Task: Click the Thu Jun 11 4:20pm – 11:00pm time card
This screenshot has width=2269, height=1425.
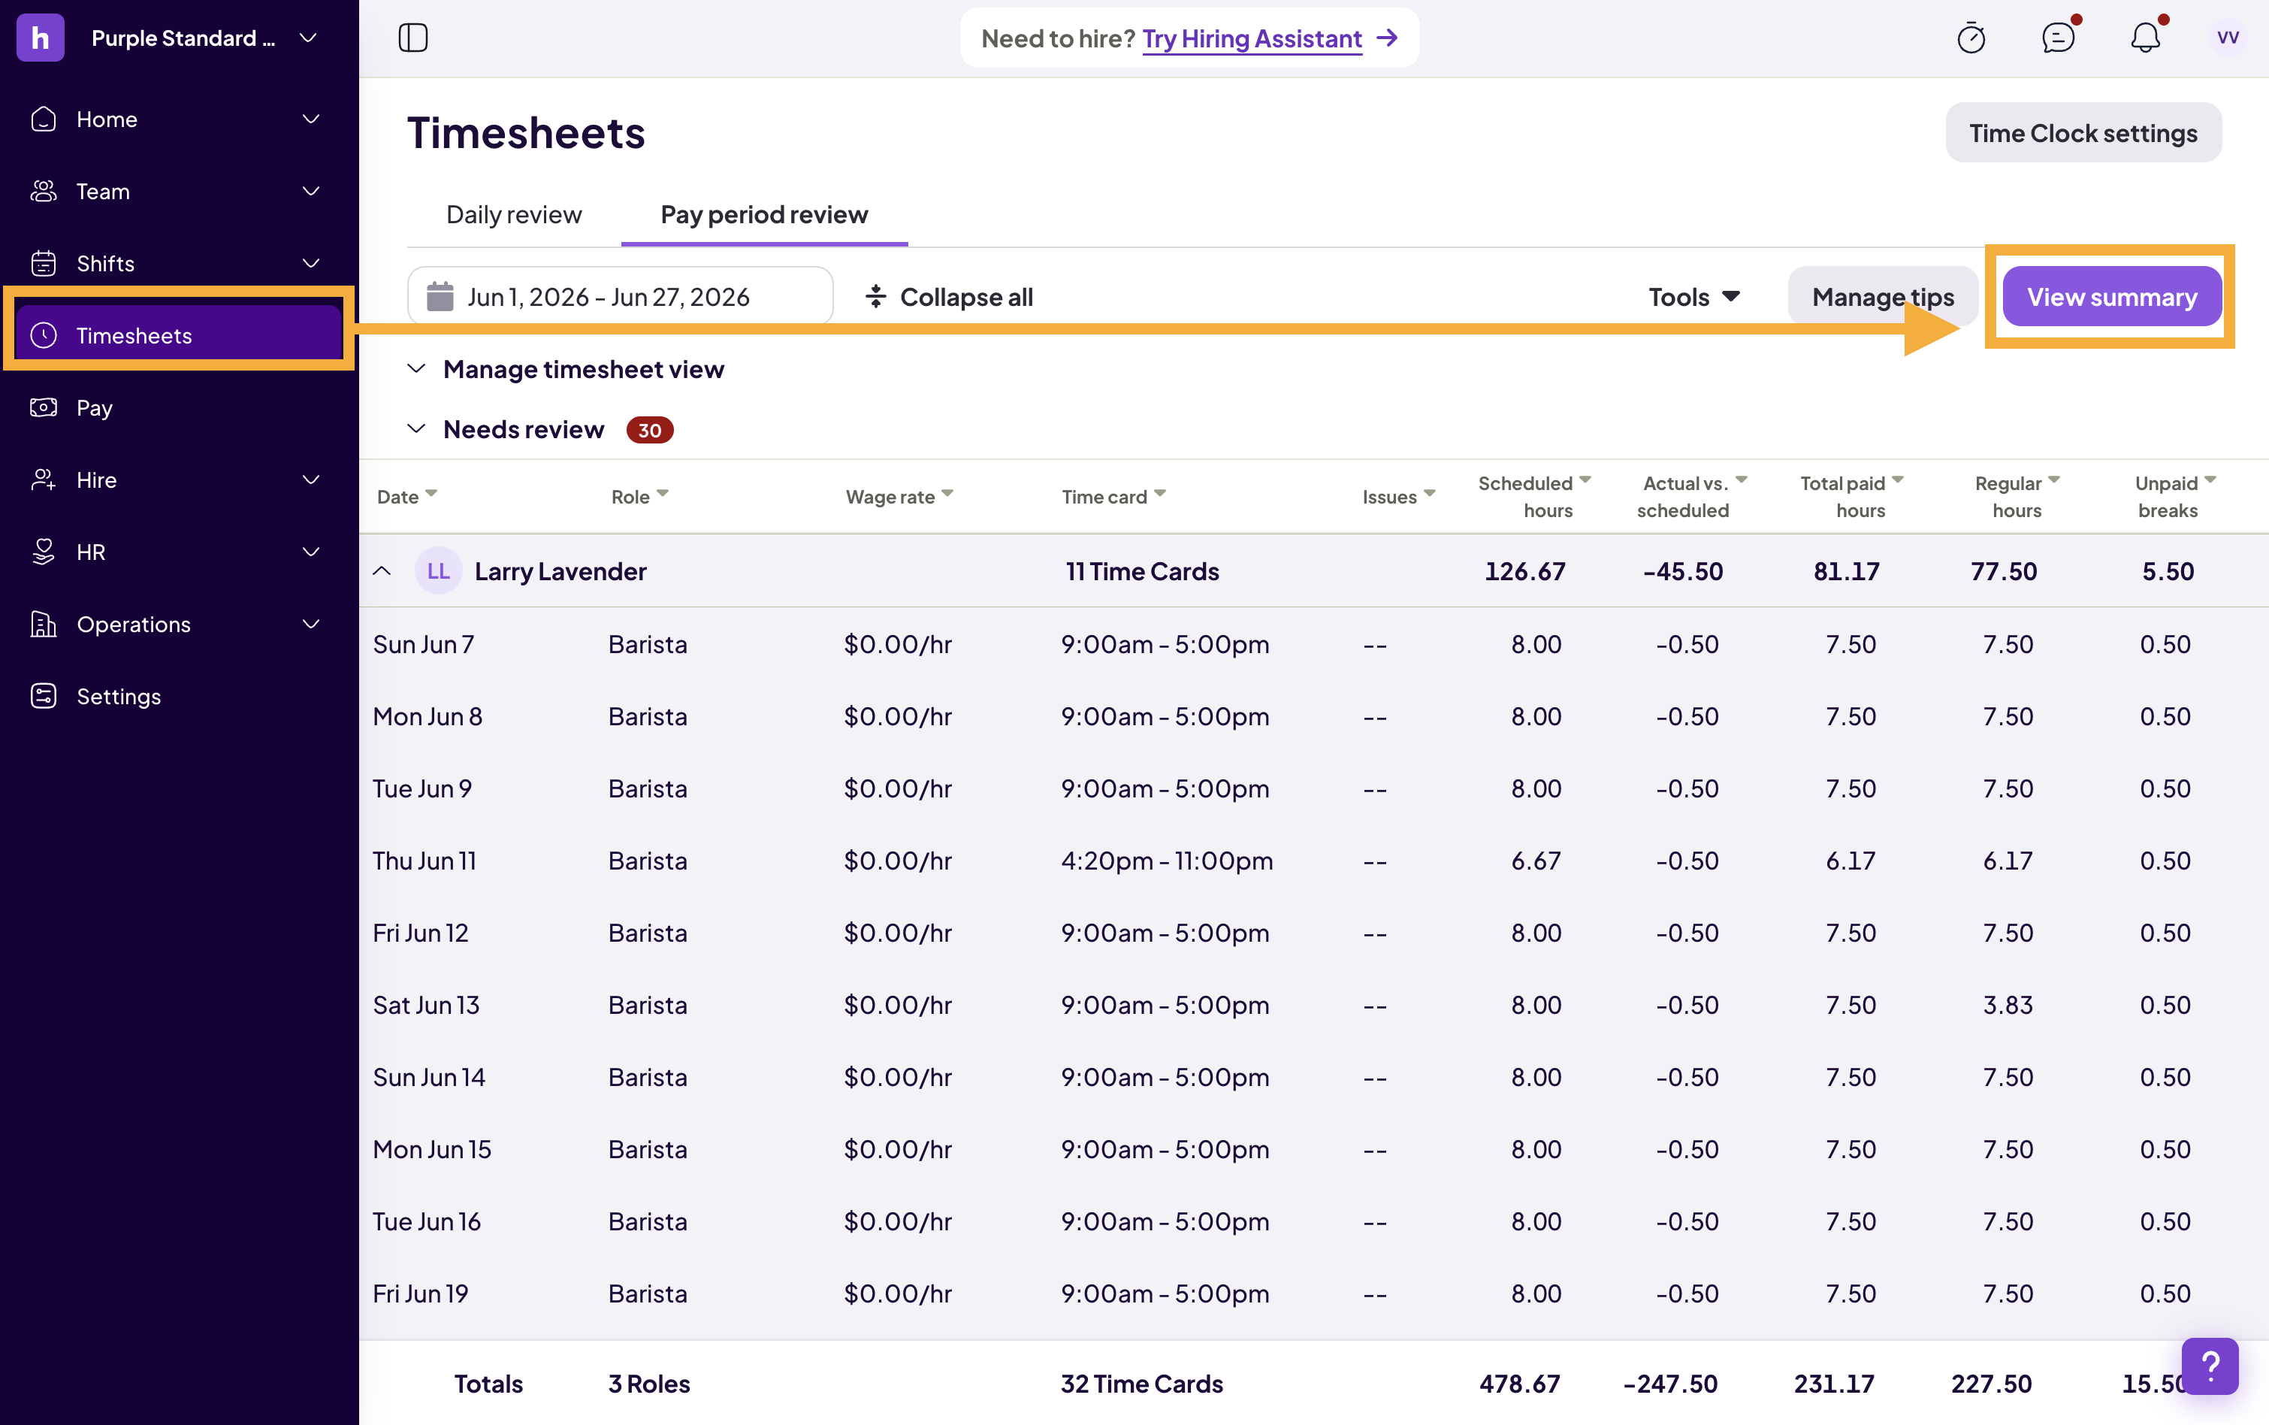Action: [1166, 861]
